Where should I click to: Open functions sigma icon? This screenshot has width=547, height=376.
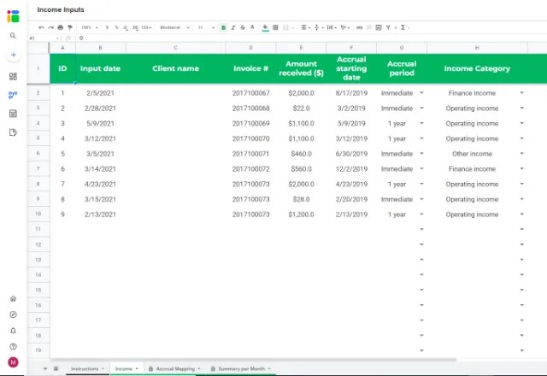click(403, 27)
